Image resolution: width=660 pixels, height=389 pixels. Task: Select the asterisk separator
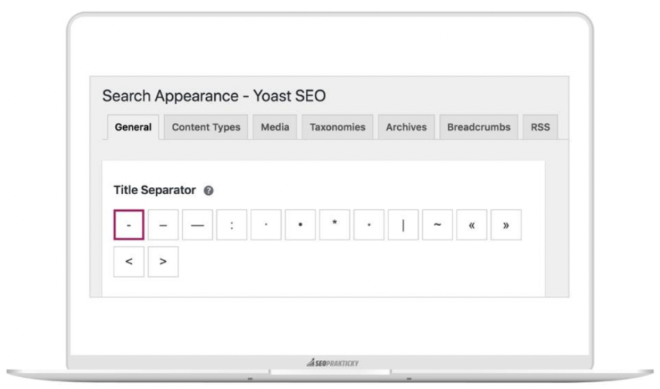(x=334, y=225)
